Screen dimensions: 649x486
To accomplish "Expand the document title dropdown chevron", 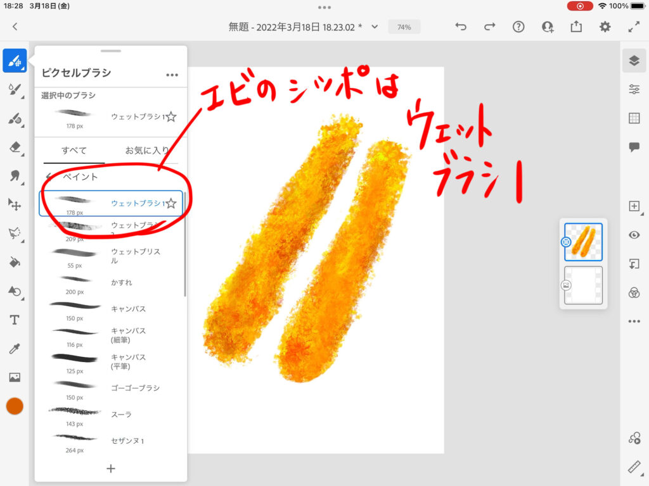I will tap(375, 27).
